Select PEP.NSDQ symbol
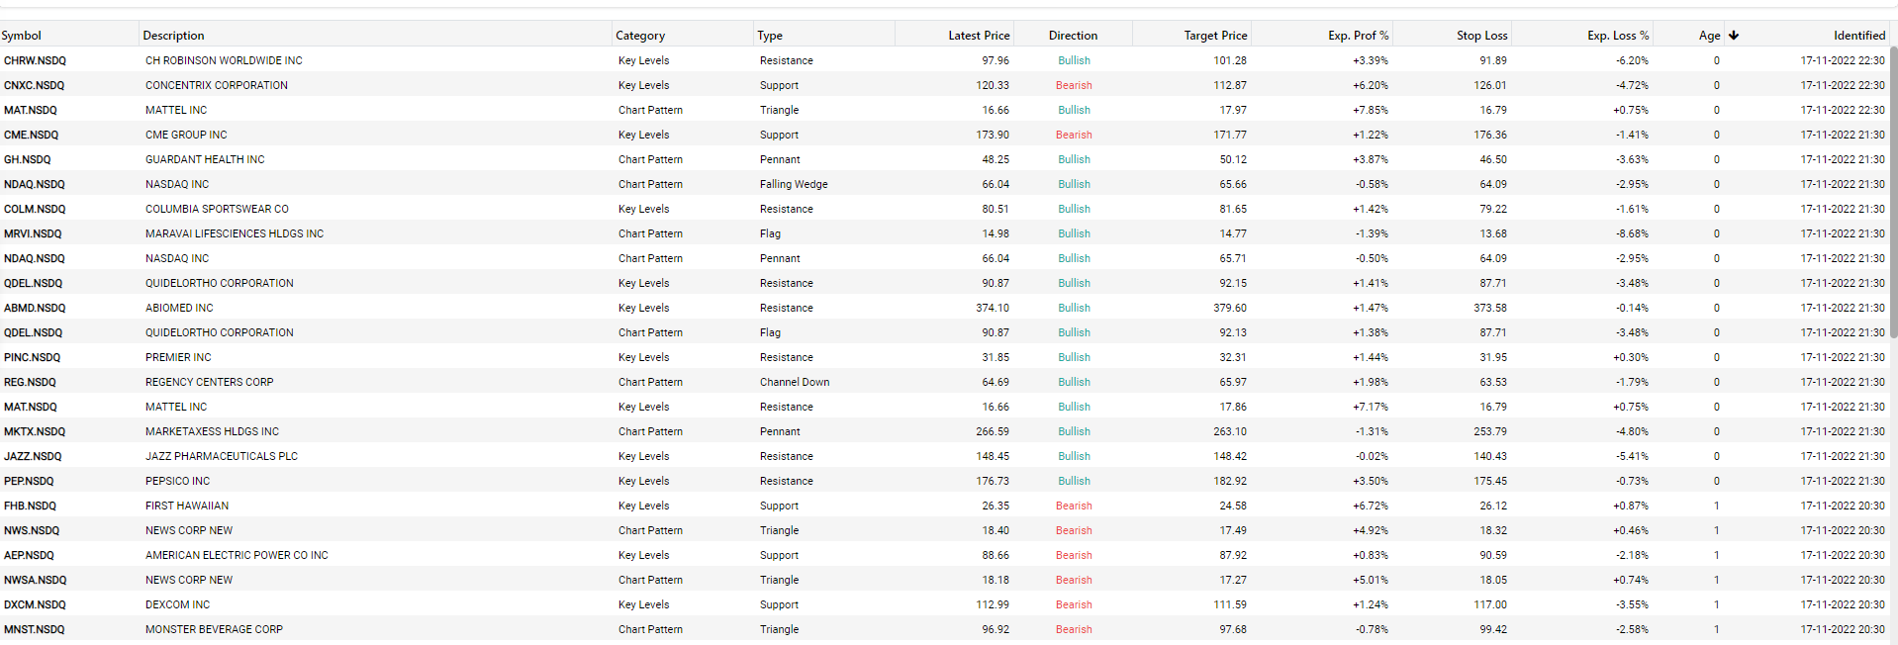Image resolution: width=1898 pixels, height=645 pixels. pos(29,481)
